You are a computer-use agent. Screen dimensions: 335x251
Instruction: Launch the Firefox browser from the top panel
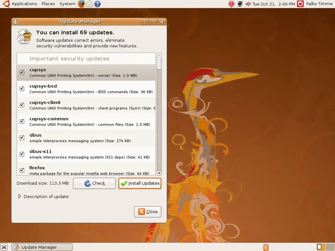(81, 4)
